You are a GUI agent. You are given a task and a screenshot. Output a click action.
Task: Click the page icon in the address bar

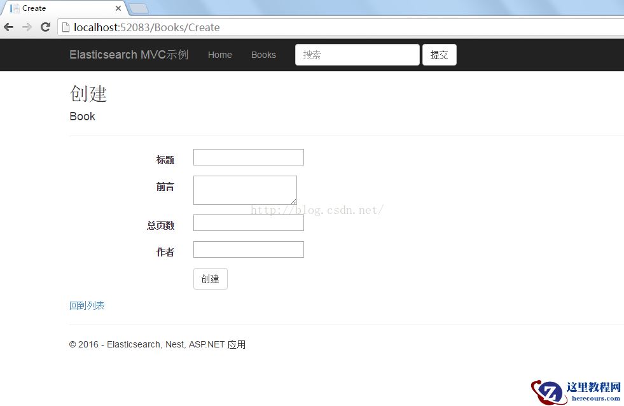coord(66,27)
